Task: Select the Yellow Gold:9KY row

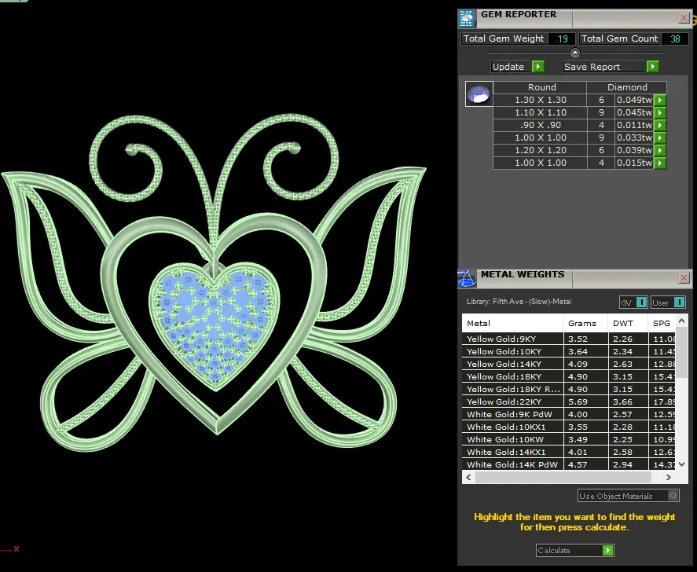Action: [x=569, y=339]
